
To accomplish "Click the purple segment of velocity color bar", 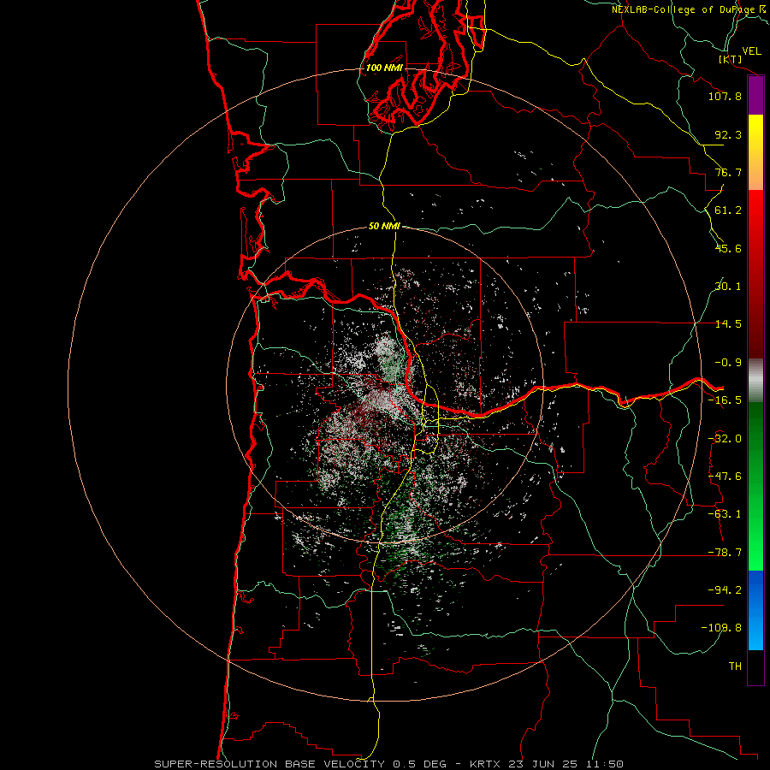I will click(755, 96).
